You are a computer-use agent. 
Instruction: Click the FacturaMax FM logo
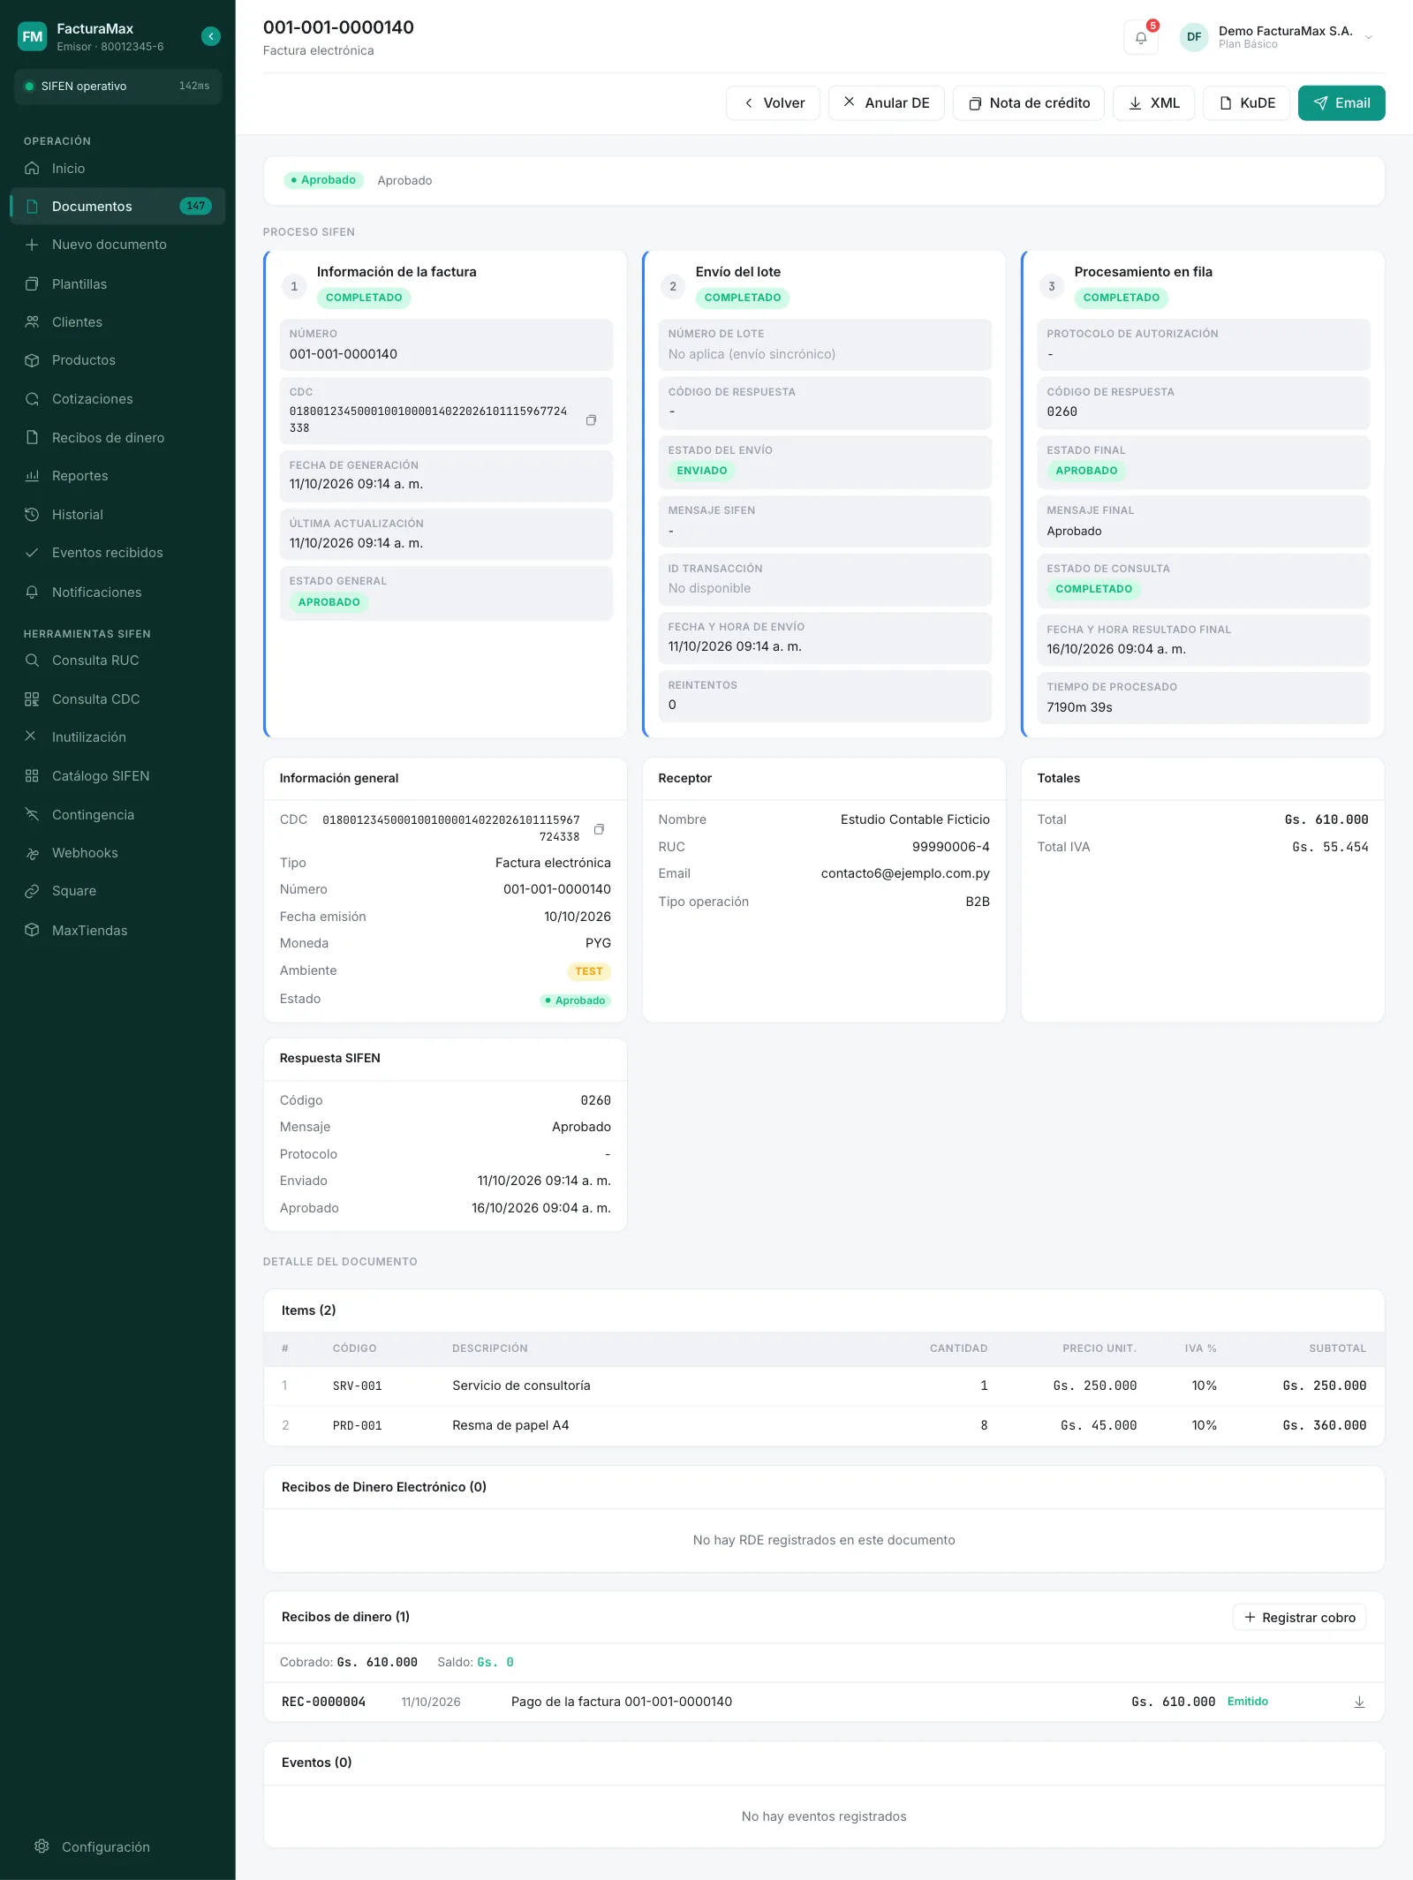tap(33, 36)
